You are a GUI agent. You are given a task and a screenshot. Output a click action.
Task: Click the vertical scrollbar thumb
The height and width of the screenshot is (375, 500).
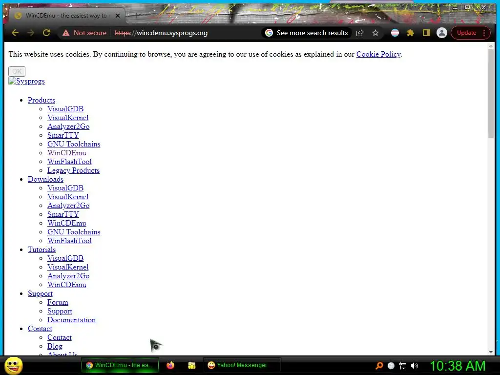491,94
